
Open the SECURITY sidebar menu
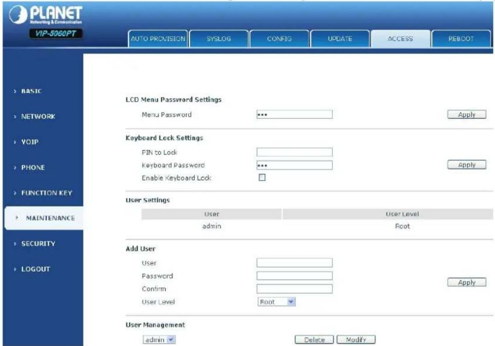point(38,244)
